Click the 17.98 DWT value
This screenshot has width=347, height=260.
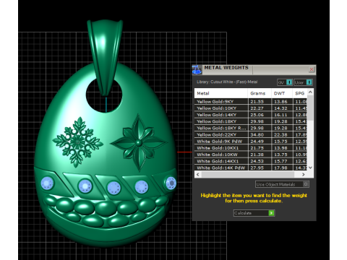(x=280, y=168)
